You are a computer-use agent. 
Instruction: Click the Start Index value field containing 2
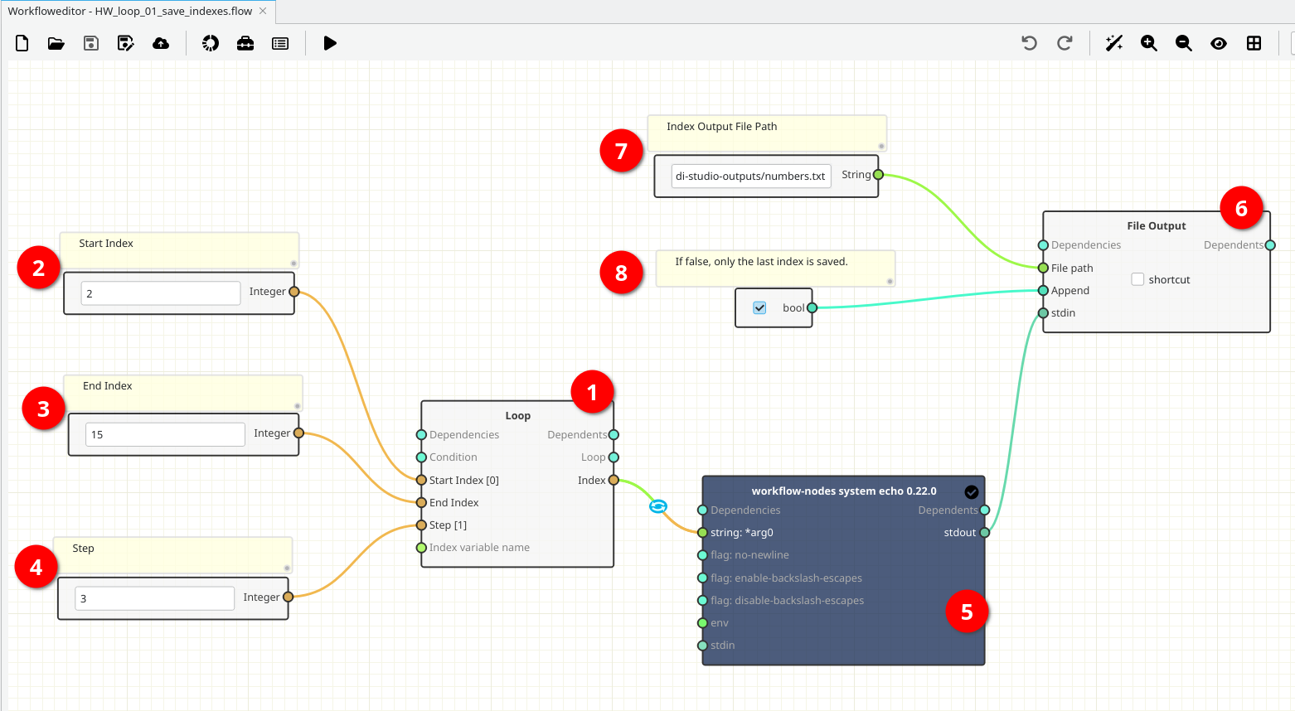pyautogui.click(x=161, y=293)
